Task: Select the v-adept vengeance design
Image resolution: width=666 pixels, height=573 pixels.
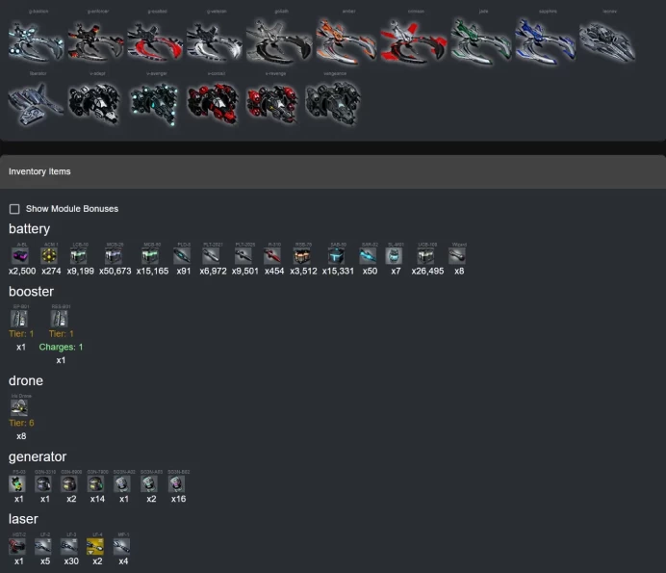Action: 94,104
